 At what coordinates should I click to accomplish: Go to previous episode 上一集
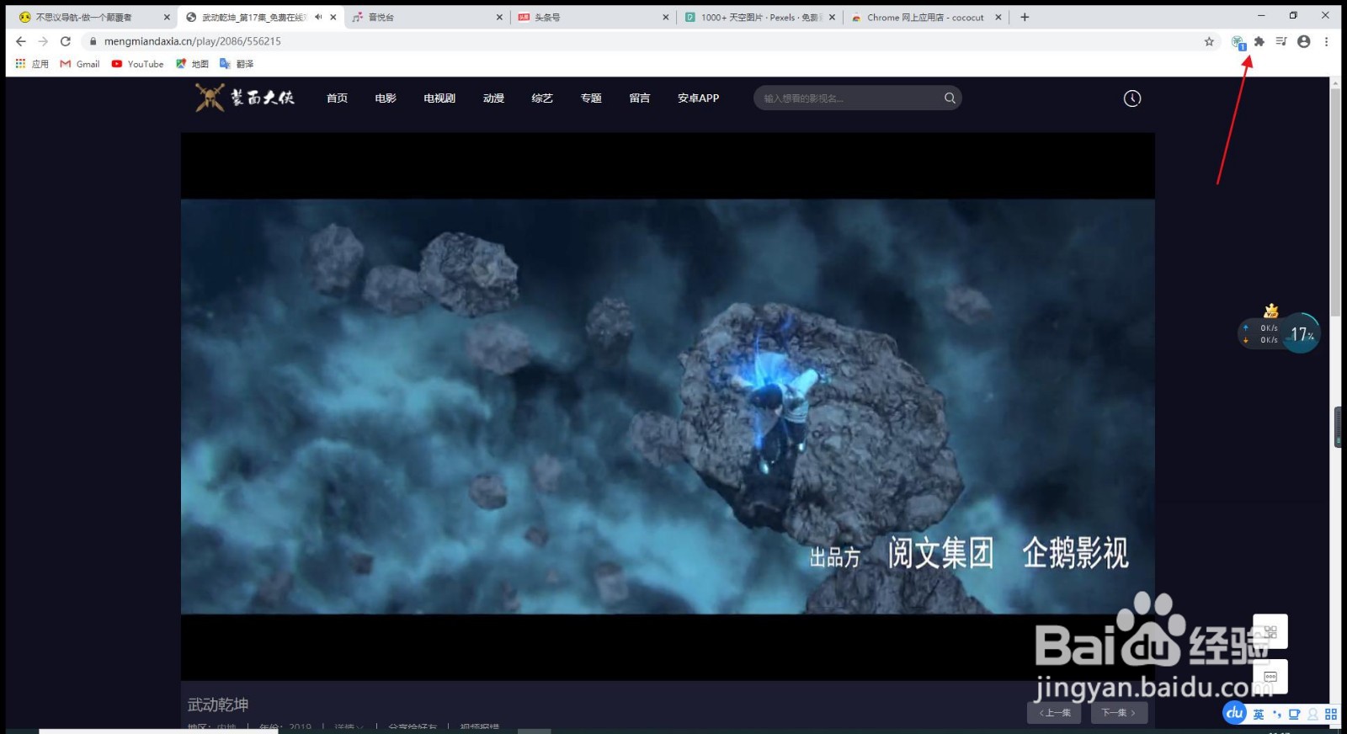click(x=1054, y=713)
